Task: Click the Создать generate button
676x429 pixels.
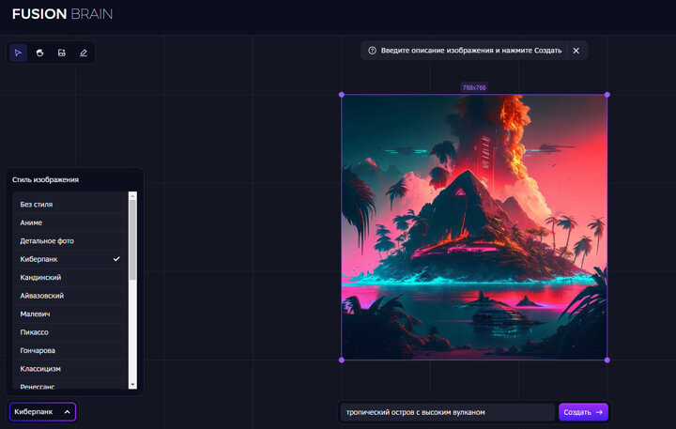Action: click(x=583, y=412)
